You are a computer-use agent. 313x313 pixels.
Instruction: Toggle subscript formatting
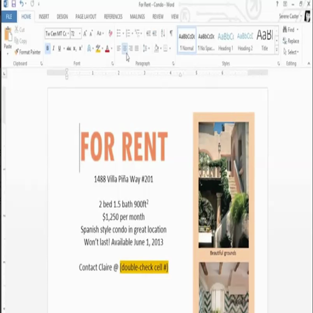[74, 49]
